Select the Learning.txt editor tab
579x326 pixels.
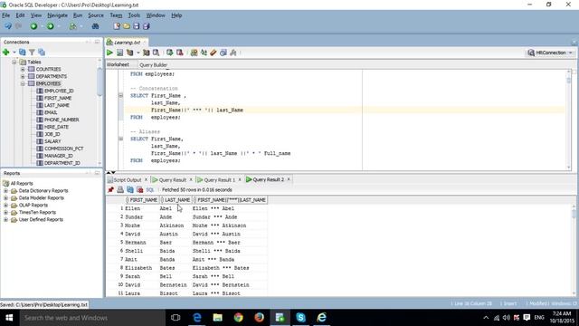tap(127, 43)
